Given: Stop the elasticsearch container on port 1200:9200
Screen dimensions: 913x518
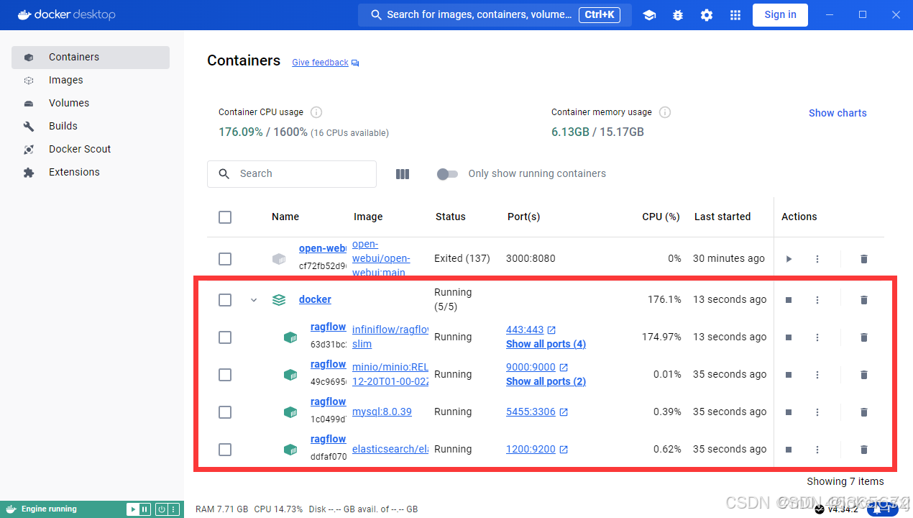Looking at the screenshot, I should coord(789,450).
